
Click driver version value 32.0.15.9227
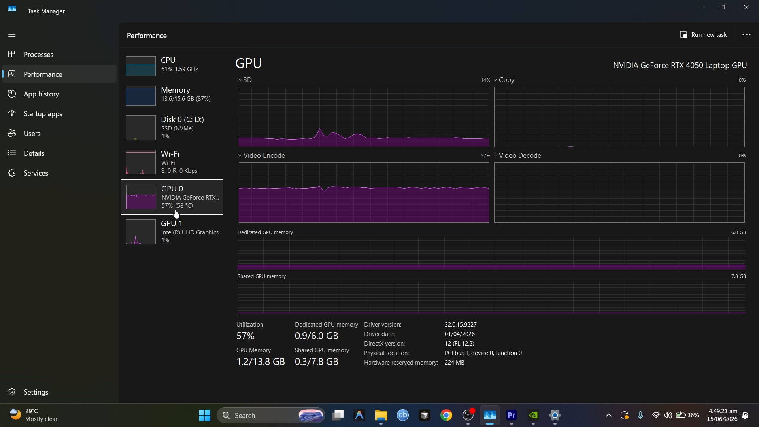461,325
